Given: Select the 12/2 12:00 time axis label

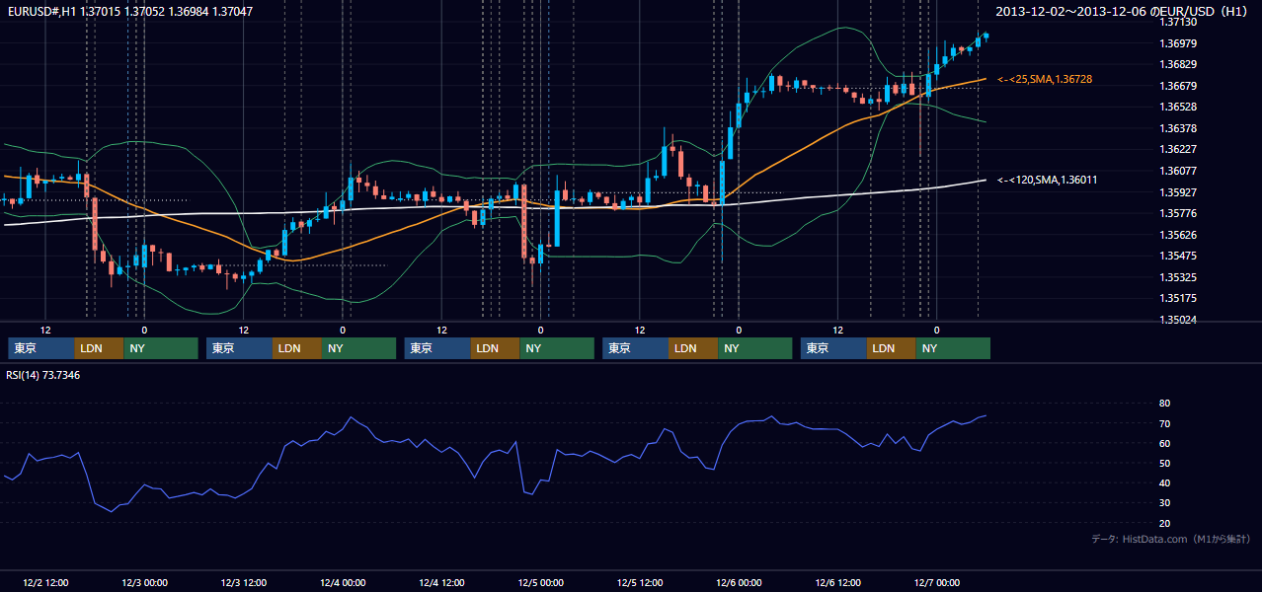Looking at the screenshot, I should [x=45, y=583].
